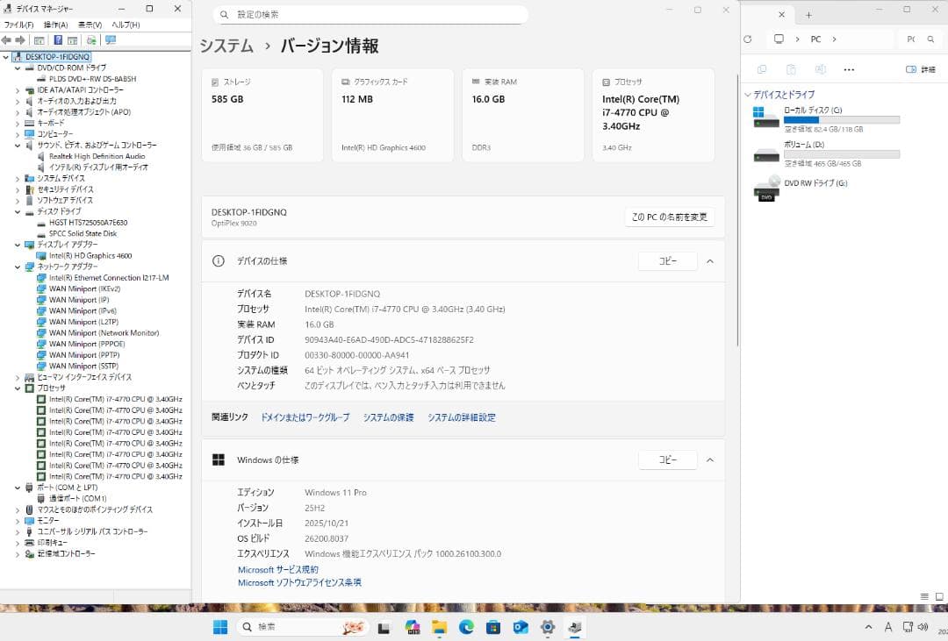Viewport: 948px width, 641px height.
Task: Open ヘルプ(H) menu
Action: (x=126, y=25)
